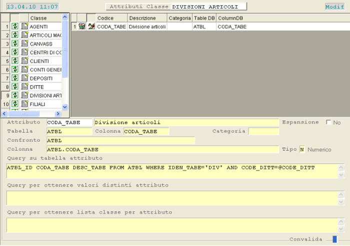Click the Tipo field containing N
This screenshot has width=350, height=246.
(302, 149)
